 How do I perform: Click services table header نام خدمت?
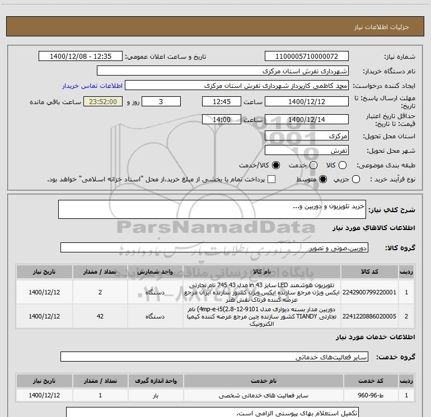coord(263,381)
